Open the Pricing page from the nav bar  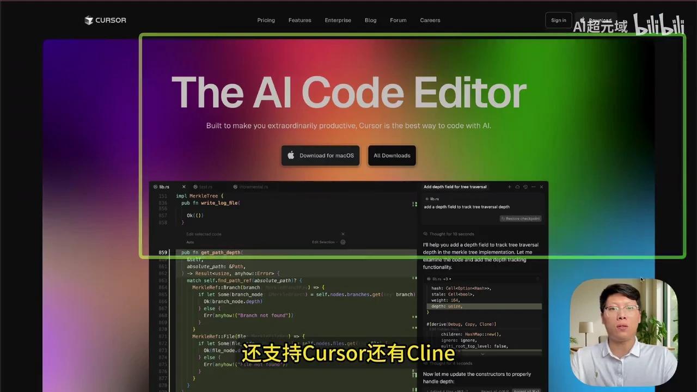click(x=266, y=20)
